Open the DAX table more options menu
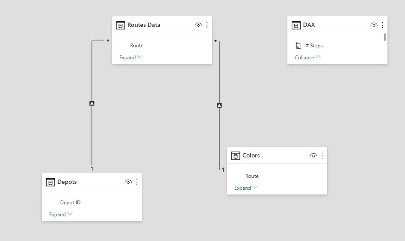 pos(382,25)
